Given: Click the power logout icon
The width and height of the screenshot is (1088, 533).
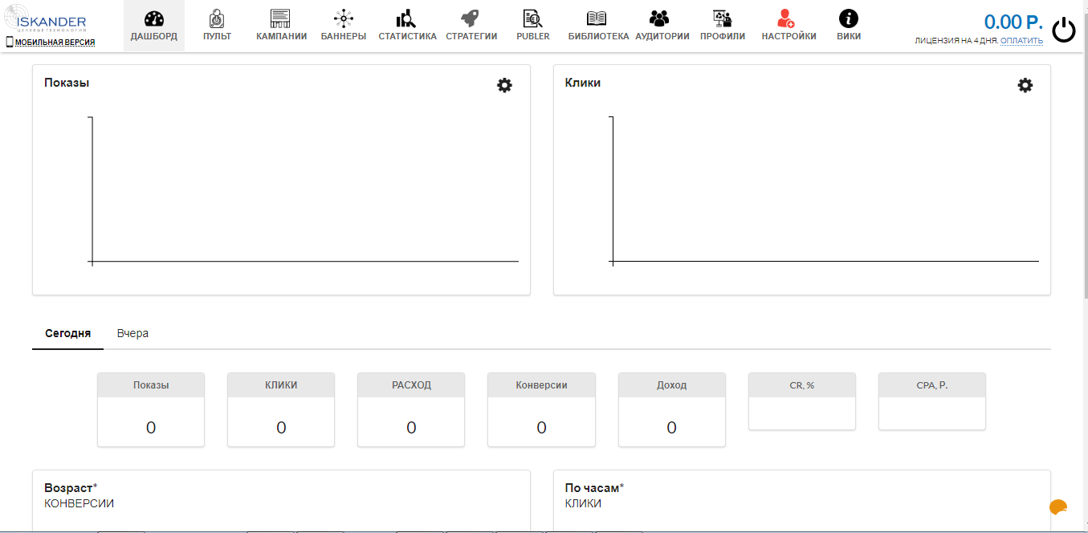Looking at the screenshot, I should [x=1064, y=31].
